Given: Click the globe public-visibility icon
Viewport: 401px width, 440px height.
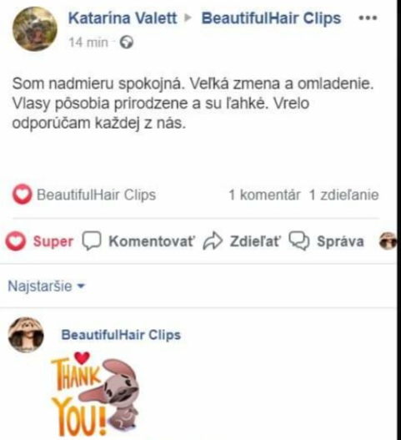Looking at the screenshot, I should pos(127,43).
